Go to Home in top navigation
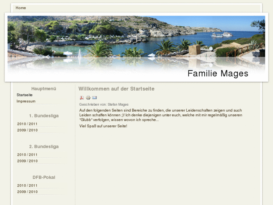This screenshot has height=205, width=273. 21,8
